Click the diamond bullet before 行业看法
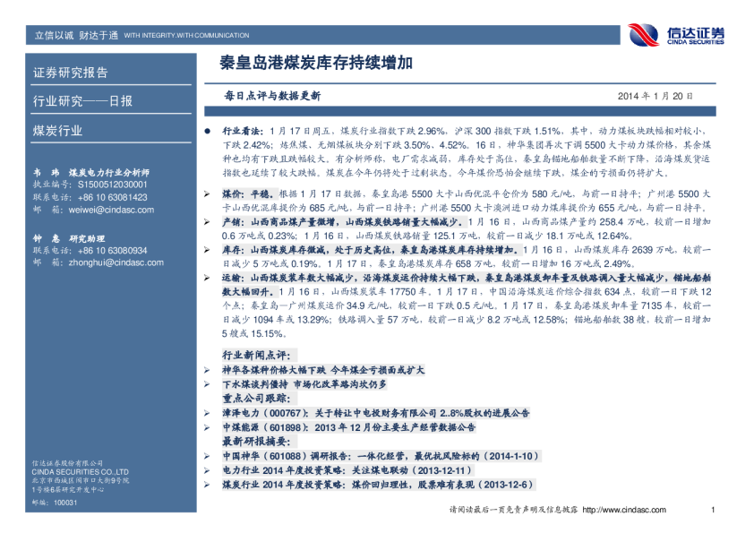 click(207, 130)
